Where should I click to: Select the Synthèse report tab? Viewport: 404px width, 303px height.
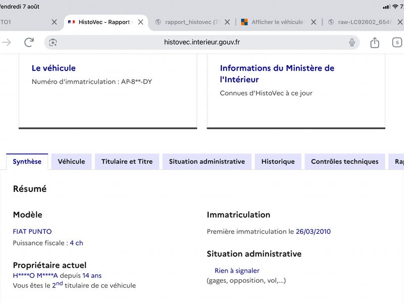click(27, 162)
